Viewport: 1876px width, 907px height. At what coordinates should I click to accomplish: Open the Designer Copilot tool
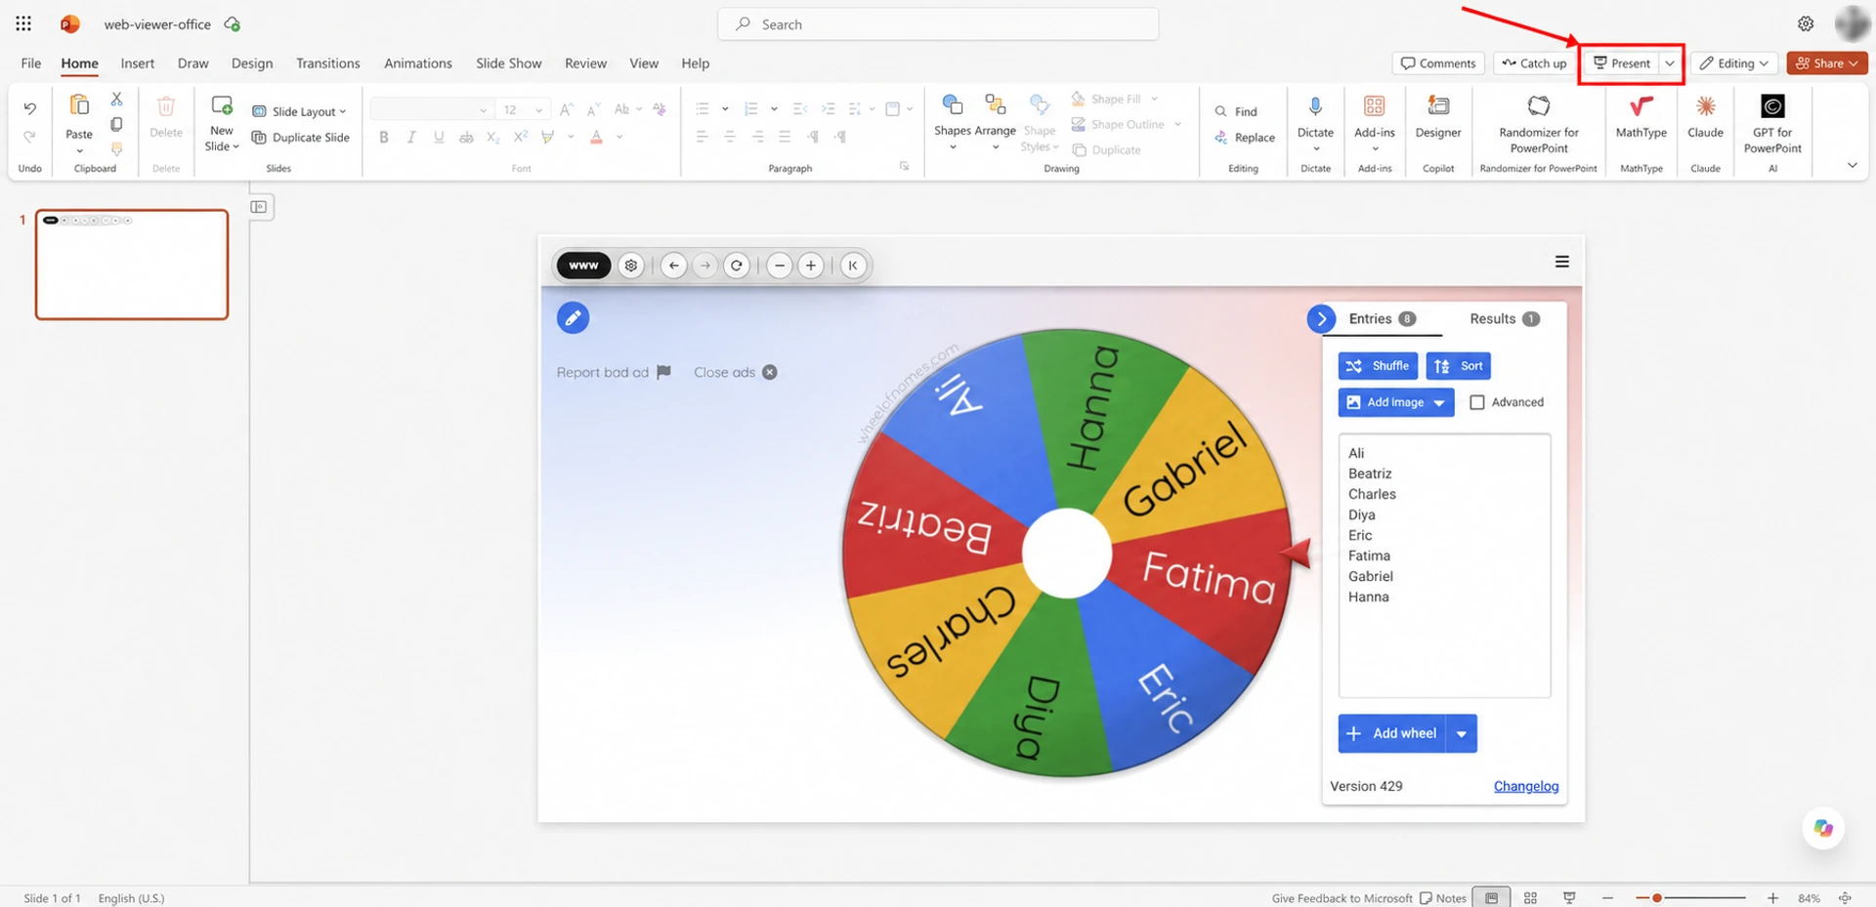pyautogui.click(x=1438, y=116)
